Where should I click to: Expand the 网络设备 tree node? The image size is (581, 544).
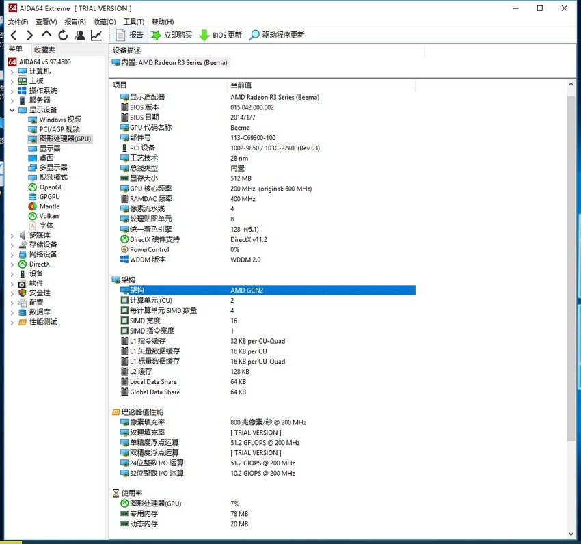coord(12,255)
